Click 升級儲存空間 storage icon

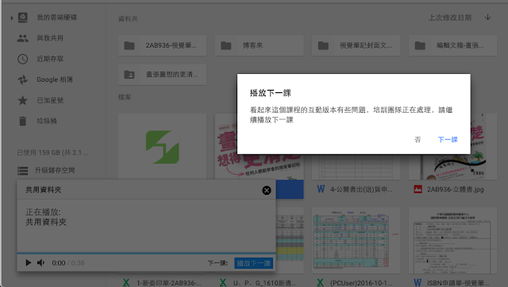pos(23,170)
